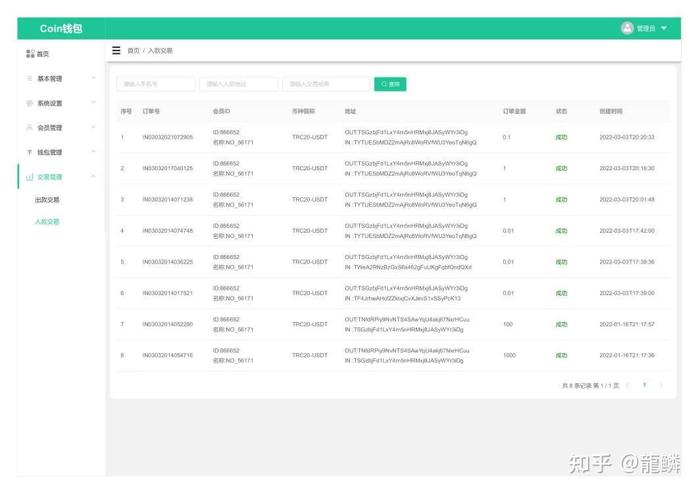Expand the 会员管理 menu chevron
The width and height of the screenshot is (698, 493).
tap(92, 127)
